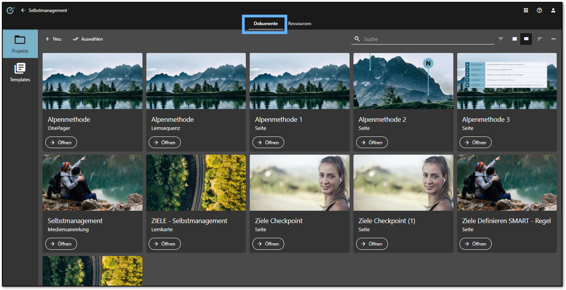
Task: Switch to the Ressourcen tab
Action: tap(300, 24)
